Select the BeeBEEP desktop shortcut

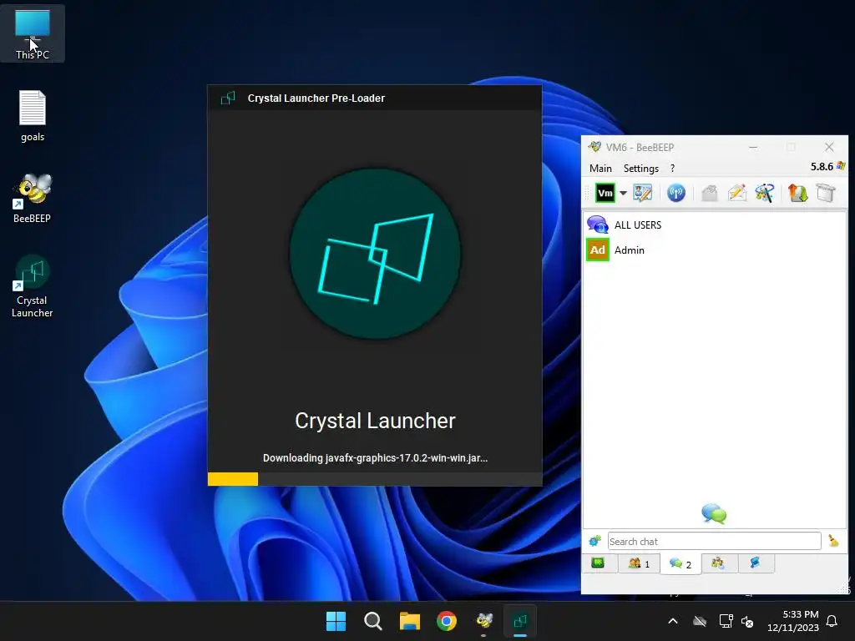click(33, 199)
